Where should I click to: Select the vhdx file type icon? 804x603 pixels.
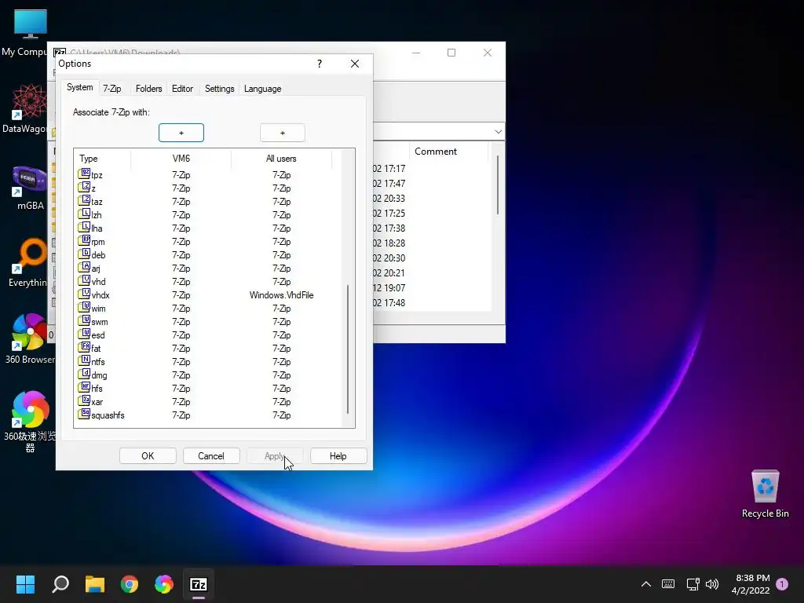point(84,294)
